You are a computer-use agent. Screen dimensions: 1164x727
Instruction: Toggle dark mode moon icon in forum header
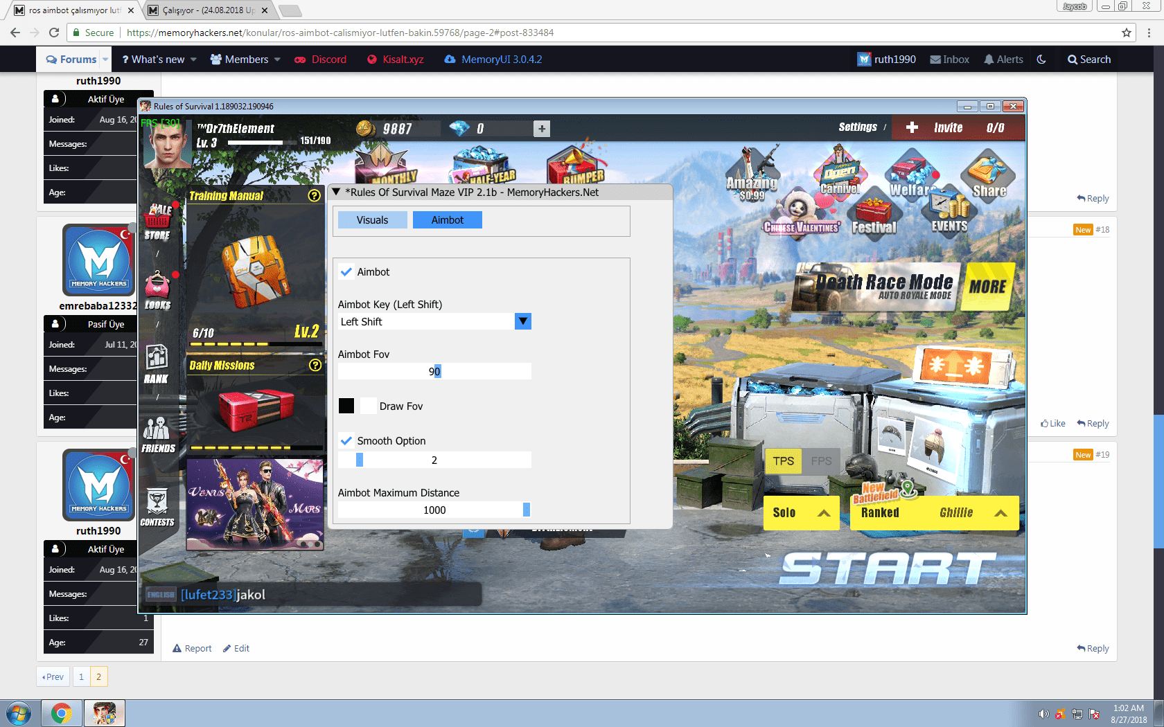tap(1041, 60)
